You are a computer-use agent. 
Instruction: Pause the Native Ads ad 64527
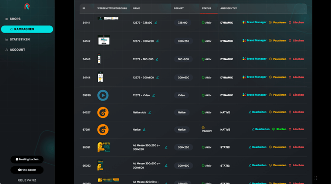point(278,112)
